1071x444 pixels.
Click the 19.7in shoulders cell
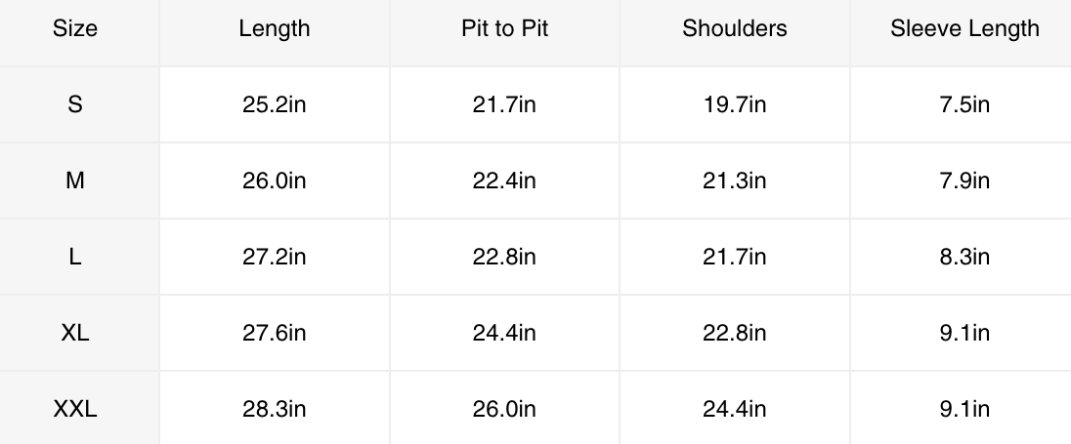[734, 104]
